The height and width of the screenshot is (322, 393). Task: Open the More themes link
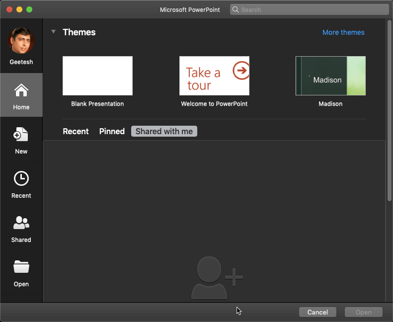343,32
